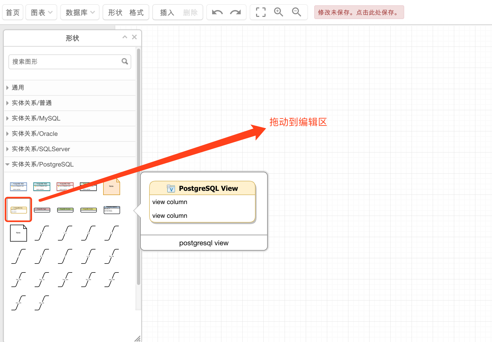Collapse the 实体关系/PostgreSQL shape category
The height and width of the screenshot is (342, 492).
tap(43, 164)
